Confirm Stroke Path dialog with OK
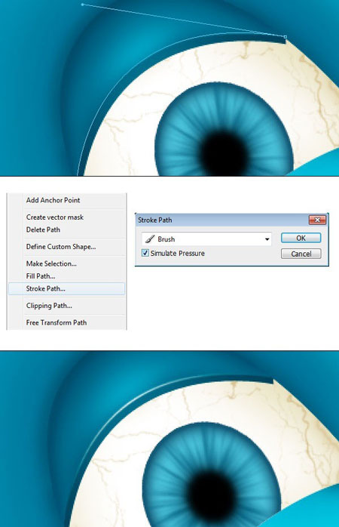This screenshot has width=339, height=527. pyautogui.click(x=301, y=238)
